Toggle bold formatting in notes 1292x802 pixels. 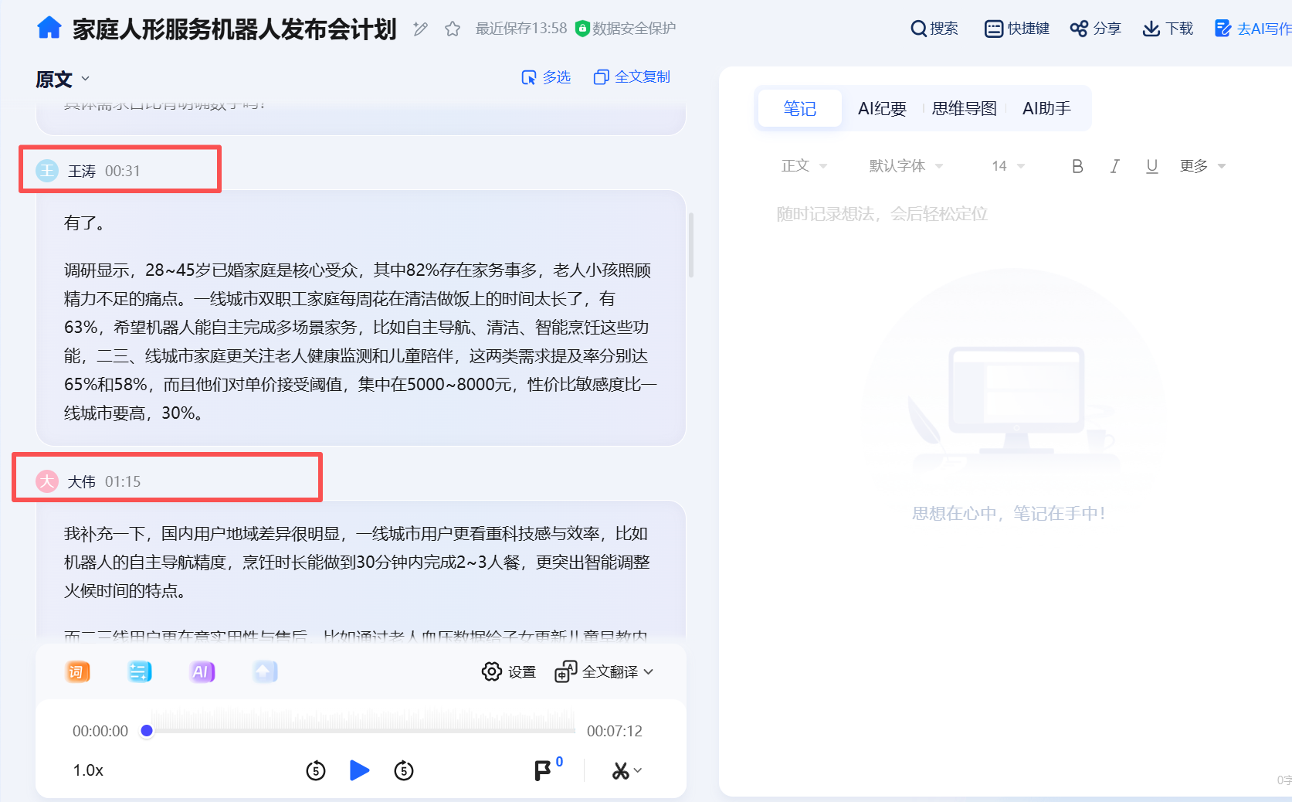(1077, 166)
